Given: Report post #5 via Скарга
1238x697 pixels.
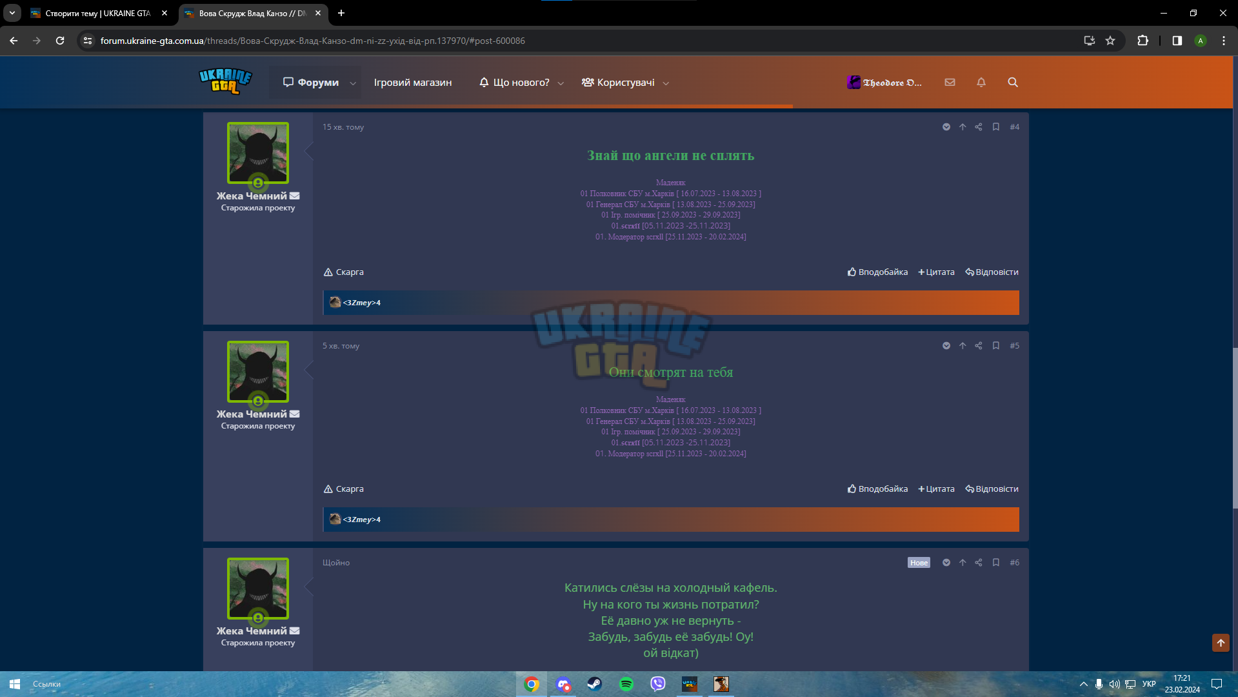Looking at the screenshot, I should click(x=344, y=489).
